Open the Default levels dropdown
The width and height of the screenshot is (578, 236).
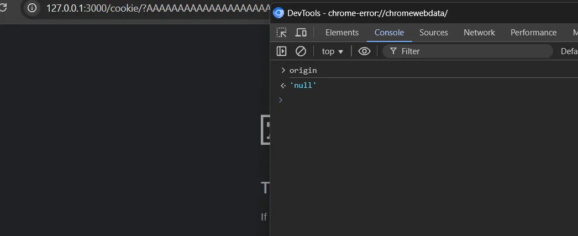569,51
